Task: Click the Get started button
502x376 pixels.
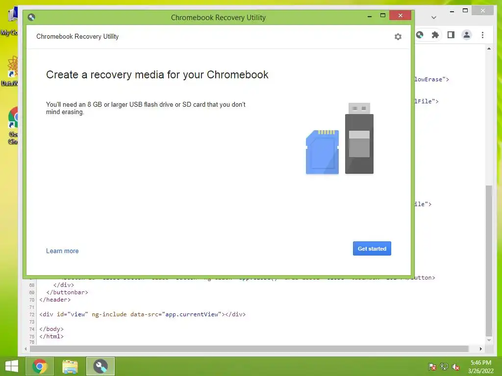Action: [372, 248]
